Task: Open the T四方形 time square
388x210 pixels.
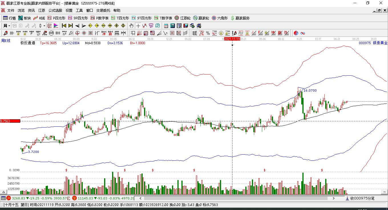Action: click(x=120, y=18)
